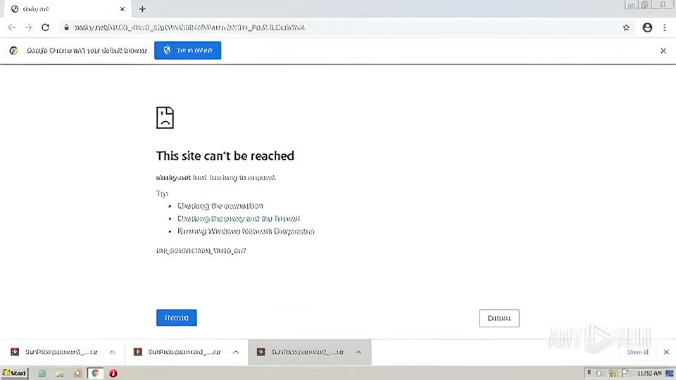The width and height of the screenshot is (676, 380).
Task: Click the ERR_CONNECTION_TIMED_OUT error code text
Action: [x=201, y=251]
